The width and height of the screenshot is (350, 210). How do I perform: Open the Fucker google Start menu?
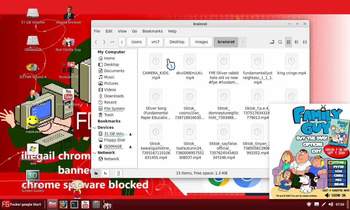[22, 204]
